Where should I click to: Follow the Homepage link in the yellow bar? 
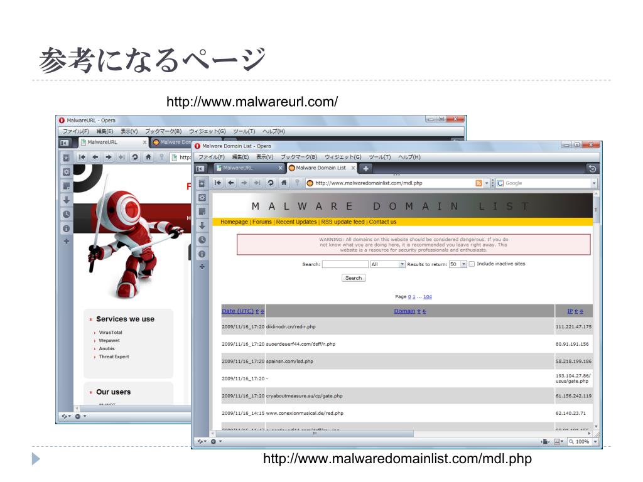(x=234, y=222)
